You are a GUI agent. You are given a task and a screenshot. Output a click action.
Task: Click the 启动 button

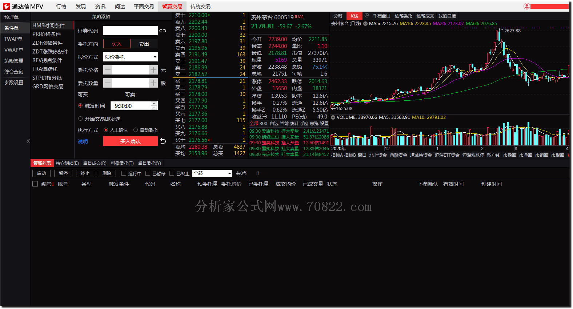(41, 173)
